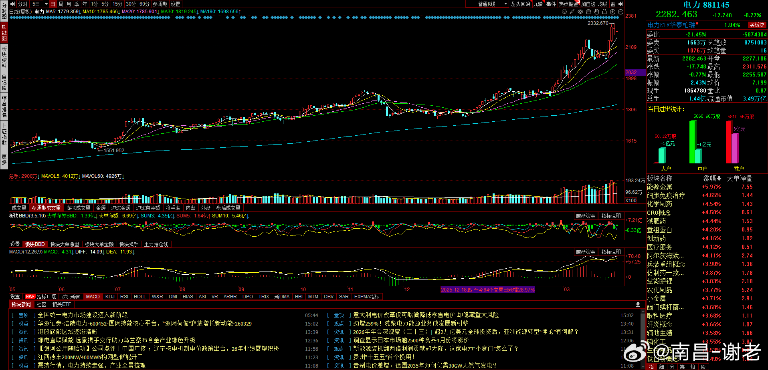This screenshot has height=370, width=768.
Task: Toggle the chart lock icon
Action: 604,12
